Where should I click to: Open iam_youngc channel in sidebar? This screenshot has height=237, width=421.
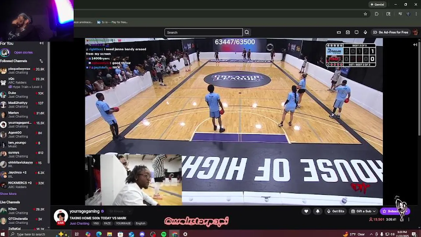(24, 144)
